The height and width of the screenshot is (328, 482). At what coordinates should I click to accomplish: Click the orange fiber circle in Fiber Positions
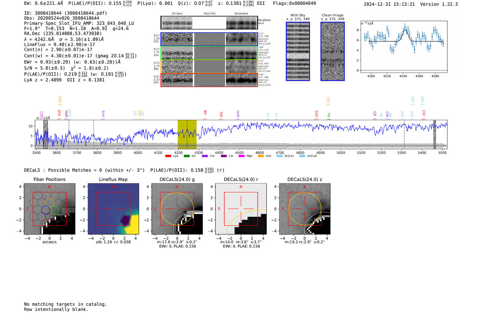pos(50,203)
